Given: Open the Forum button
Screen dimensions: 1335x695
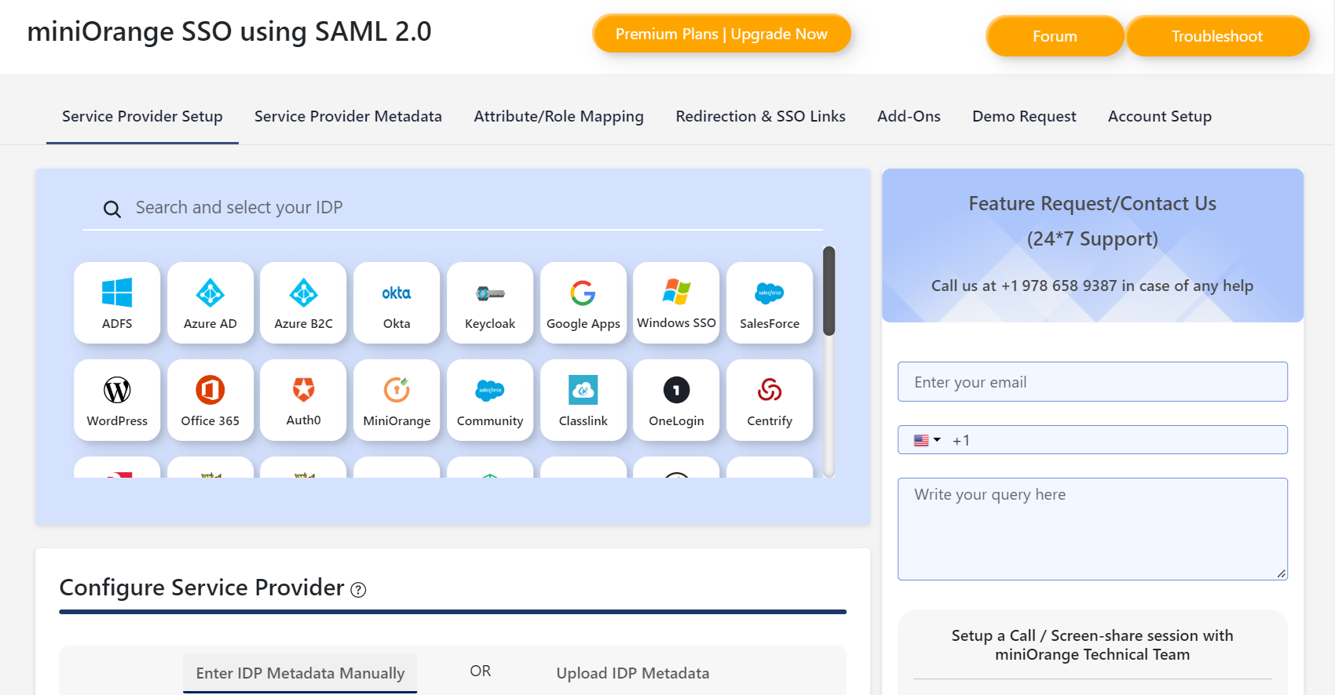Looking at the screenshot, I should 1055,36.
